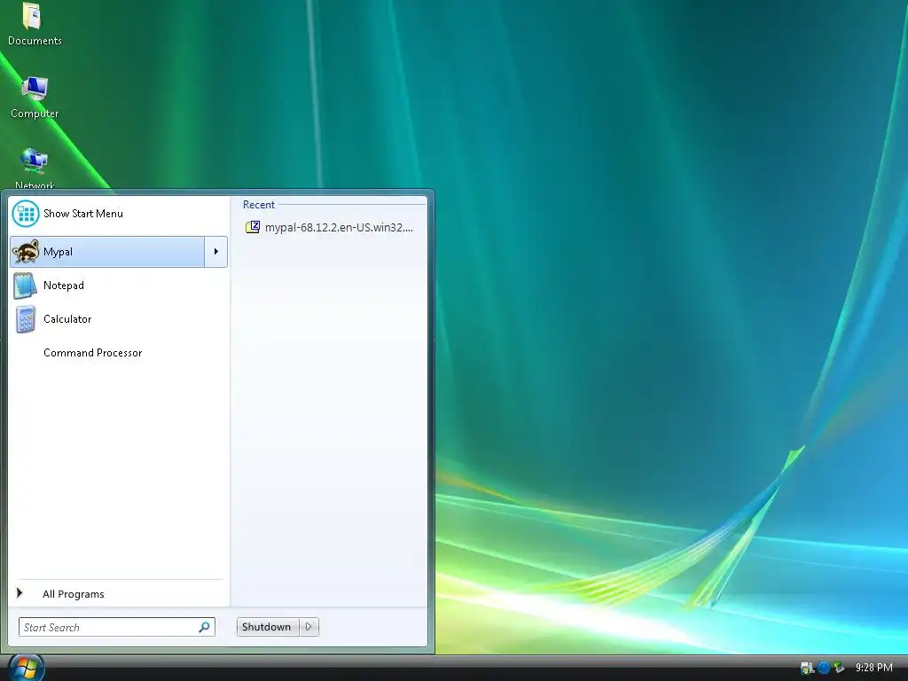
Task: Click the Show Start Menu grid icon
Action: coord(26,214)
